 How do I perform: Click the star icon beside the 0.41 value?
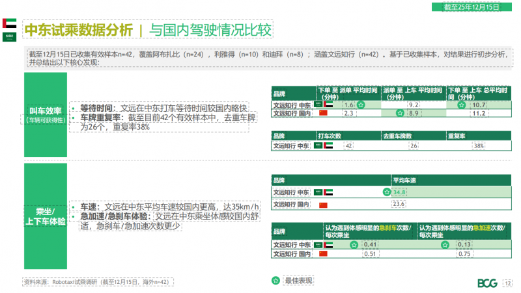coord(354,244)
